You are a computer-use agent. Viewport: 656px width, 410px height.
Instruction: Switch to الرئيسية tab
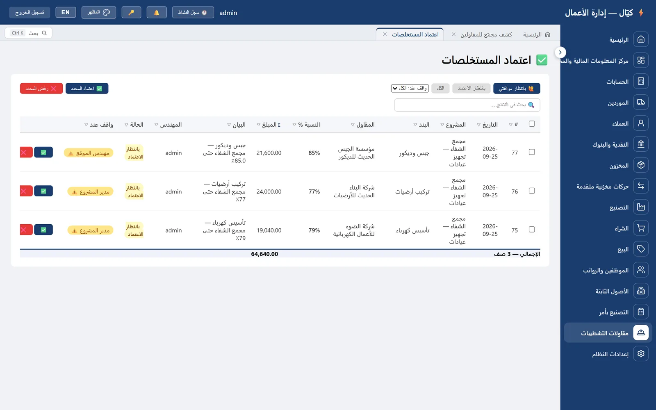pyautogui.click(x=537, y=34)
